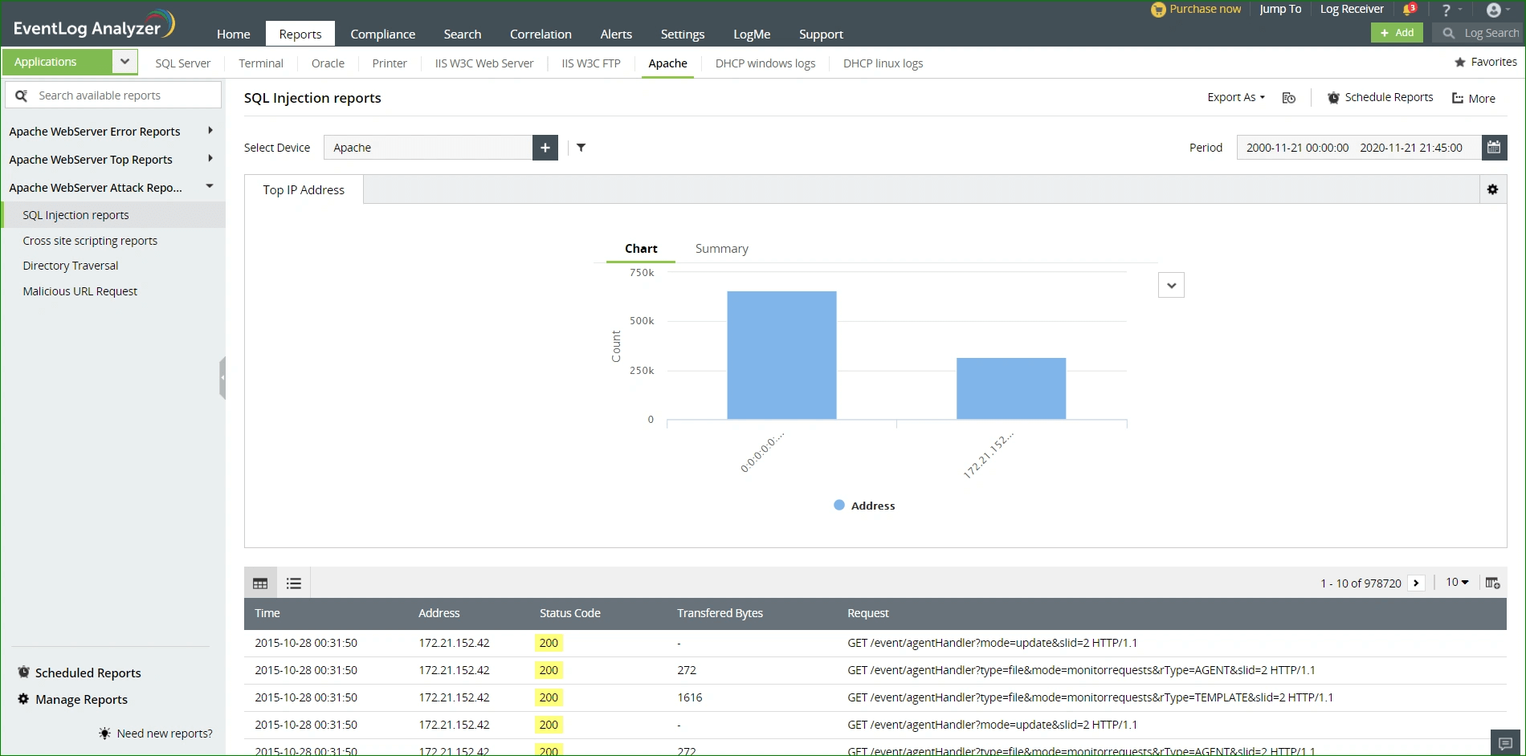Viewport: 1526px width, 756px height.
Task: Click the Log Search box
Action: (1477, 33)
